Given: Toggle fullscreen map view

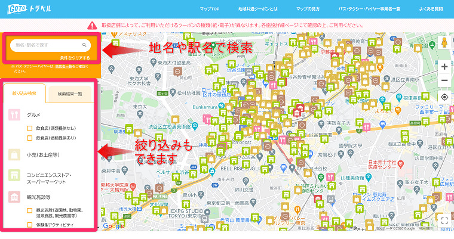Looking at the screenshot, I should 444,221.
